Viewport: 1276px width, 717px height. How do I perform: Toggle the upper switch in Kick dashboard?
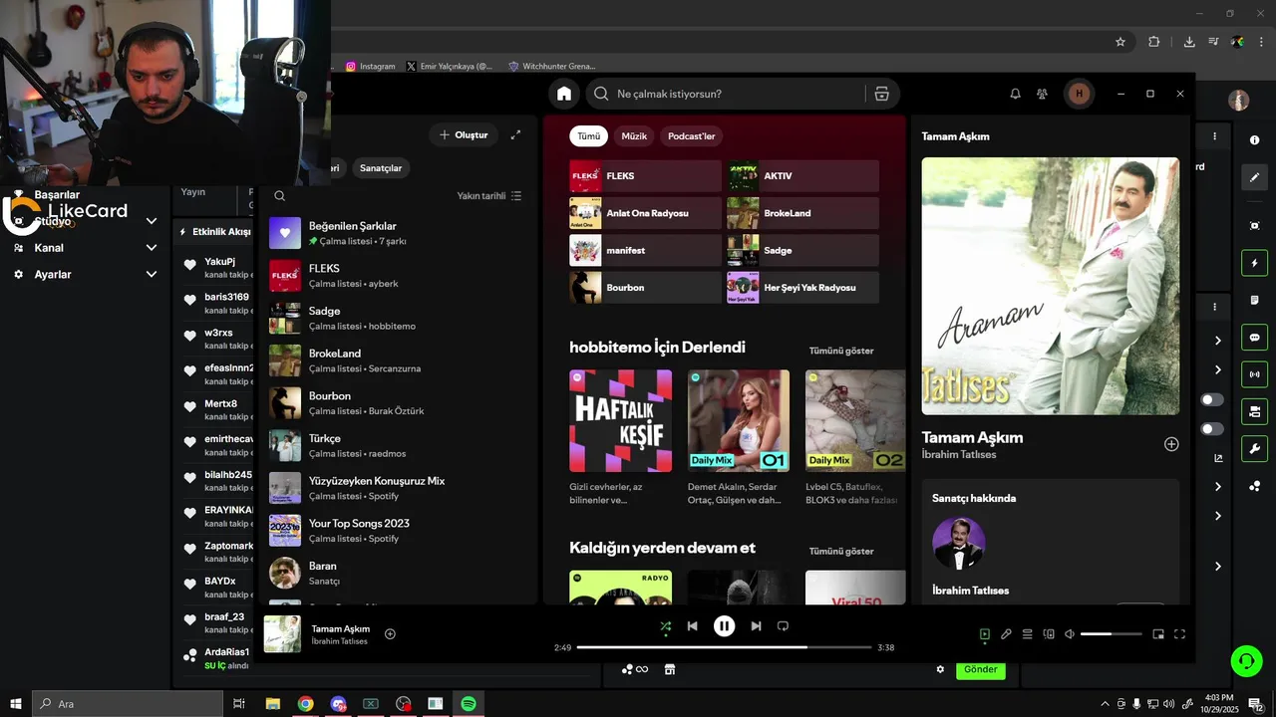pos(1212,399)
